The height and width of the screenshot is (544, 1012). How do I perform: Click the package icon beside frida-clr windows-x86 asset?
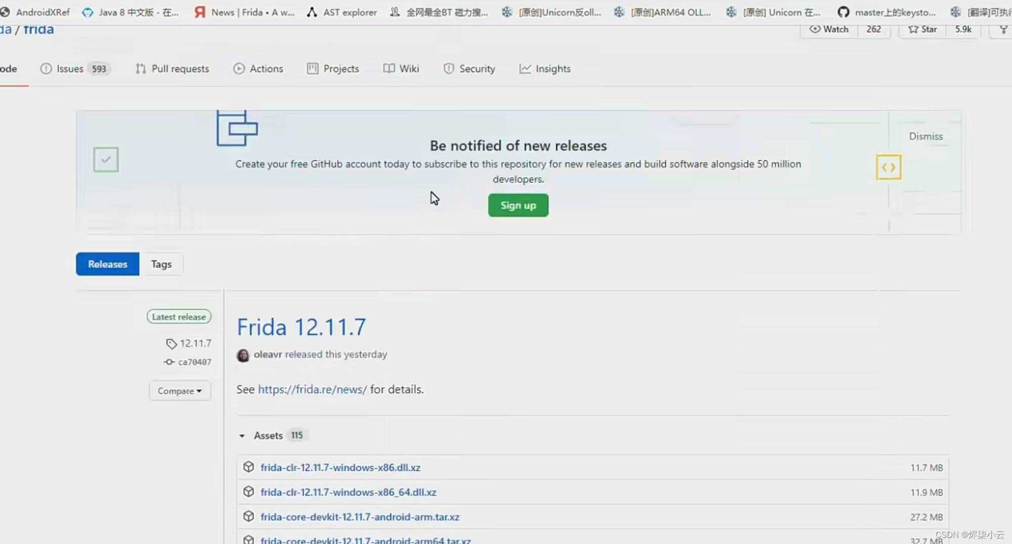click(248, 467)
